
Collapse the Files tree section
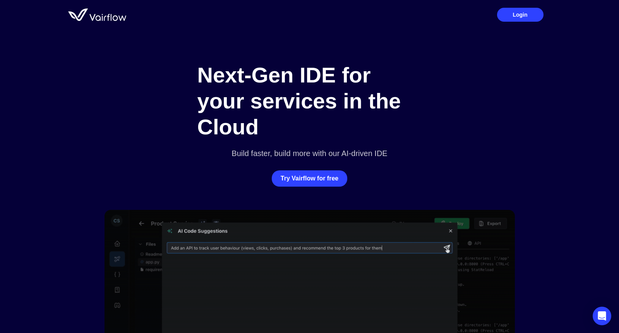(140, 244)
